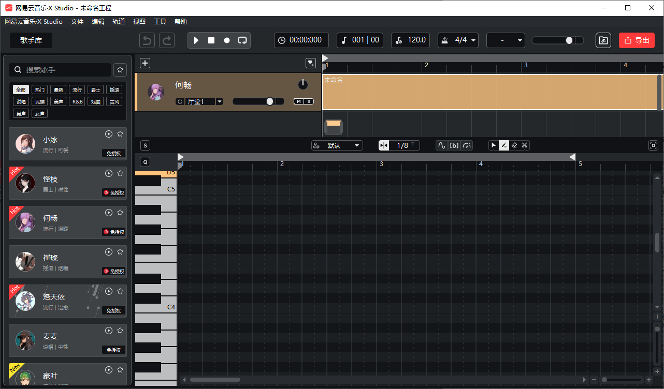This screenshot has height=389, width=664.
Task: Select the scissors cut tool
Action: (525, 145)
